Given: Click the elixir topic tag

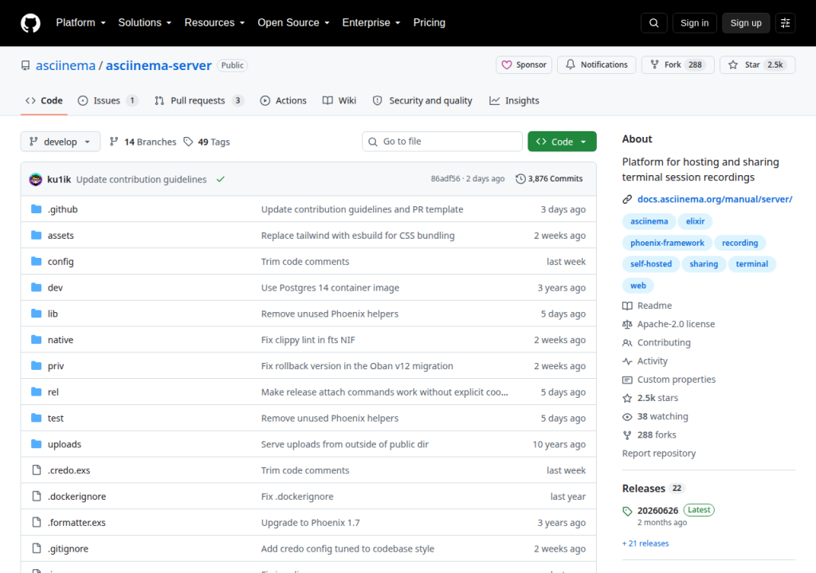Looking at the screenshot, I should click(x=695, y=221).
